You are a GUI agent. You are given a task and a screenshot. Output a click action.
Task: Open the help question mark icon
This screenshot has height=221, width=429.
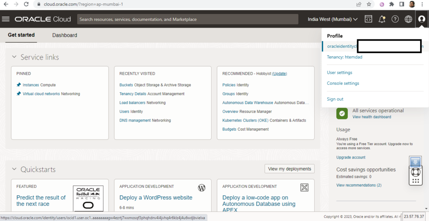[395, 19]
